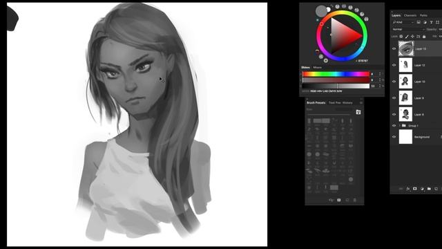Image resolution: width=442 pixels, height=249 pixels.
Task: Filter layers by adjustment layer icon
Action: 425,22
